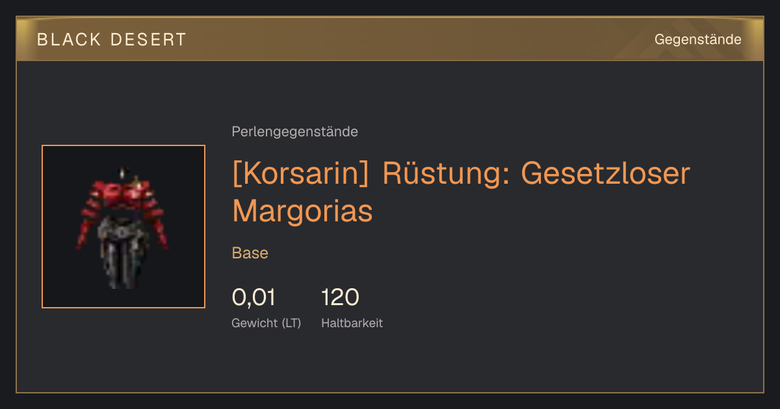Click the Gewicht (LT) label
780x409 pixels.
point(266,323)
